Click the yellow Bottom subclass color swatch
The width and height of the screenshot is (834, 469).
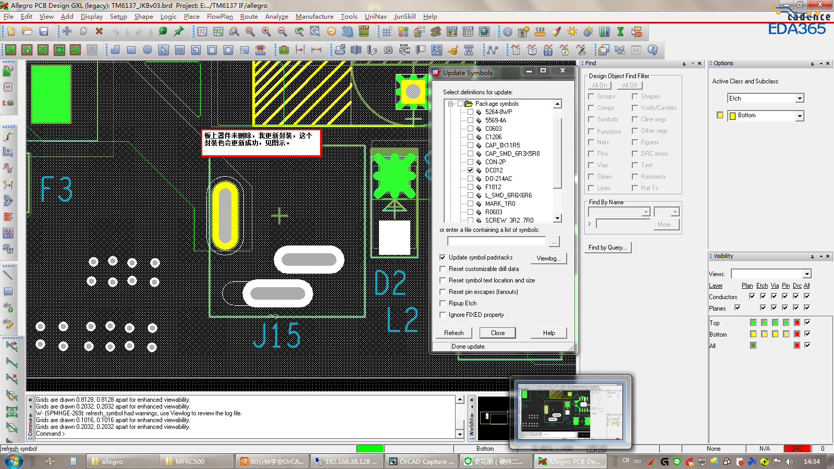[720, 116]
